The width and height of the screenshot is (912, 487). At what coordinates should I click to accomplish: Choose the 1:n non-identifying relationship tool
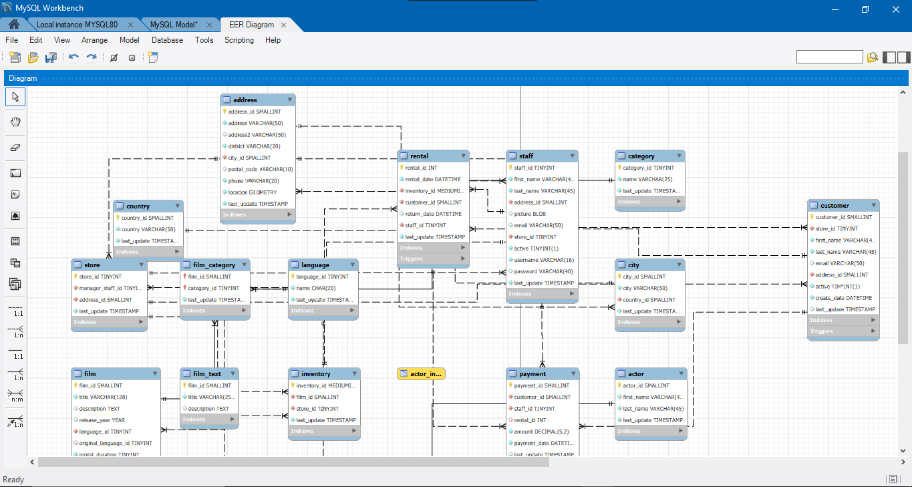pos(15,331)
